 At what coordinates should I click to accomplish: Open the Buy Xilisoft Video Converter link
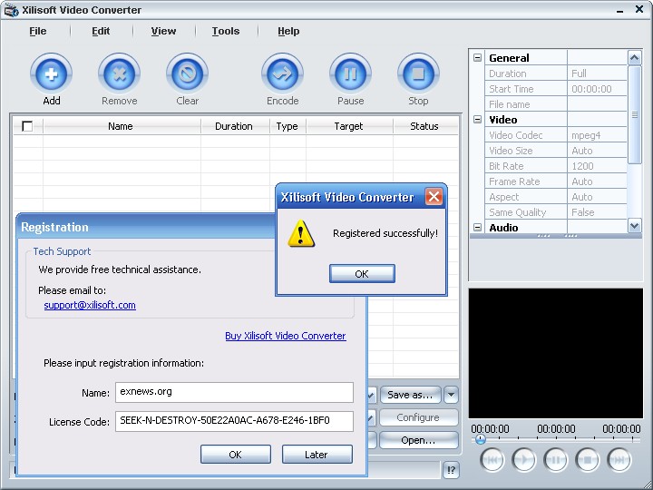point(286,336)
